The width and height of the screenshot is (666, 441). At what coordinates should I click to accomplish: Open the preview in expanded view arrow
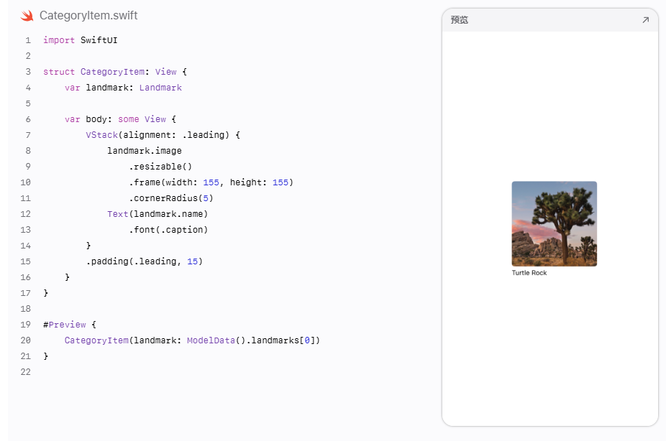pyautogui.click(x=646, y=20)
